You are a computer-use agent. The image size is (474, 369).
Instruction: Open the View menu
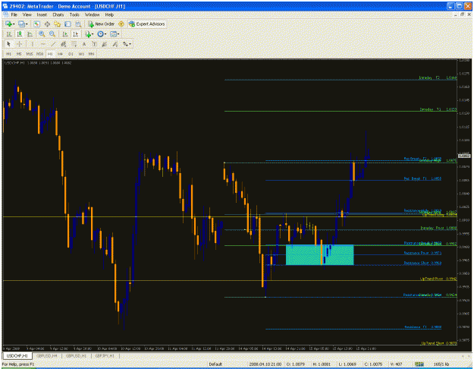click(x=27, y=14)
